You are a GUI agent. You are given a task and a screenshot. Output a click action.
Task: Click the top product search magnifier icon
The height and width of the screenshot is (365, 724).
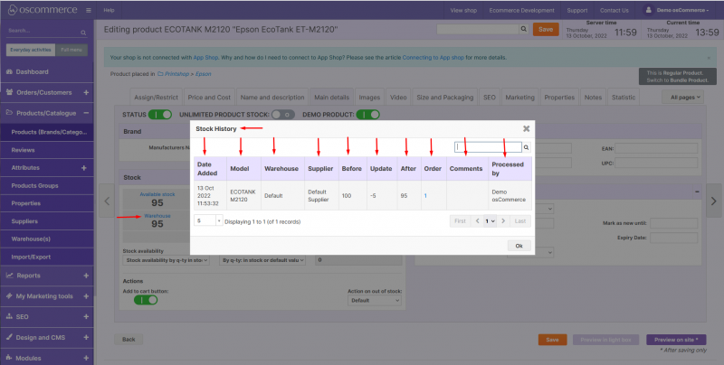click(522, 30)
